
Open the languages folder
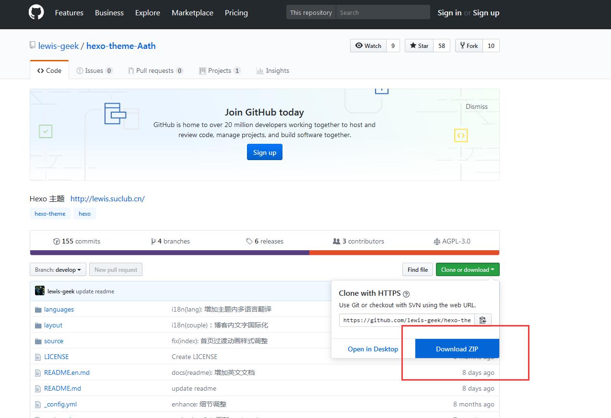pyautogui.click(x=59, y=309)
